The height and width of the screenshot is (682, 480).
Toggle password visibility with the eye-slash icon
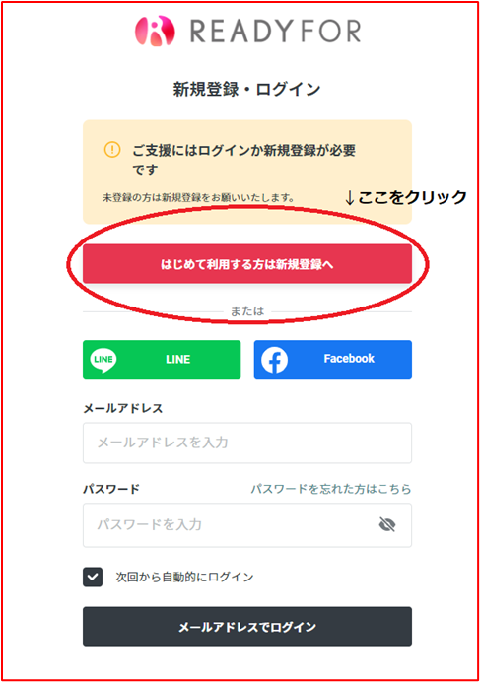point(387,524)
